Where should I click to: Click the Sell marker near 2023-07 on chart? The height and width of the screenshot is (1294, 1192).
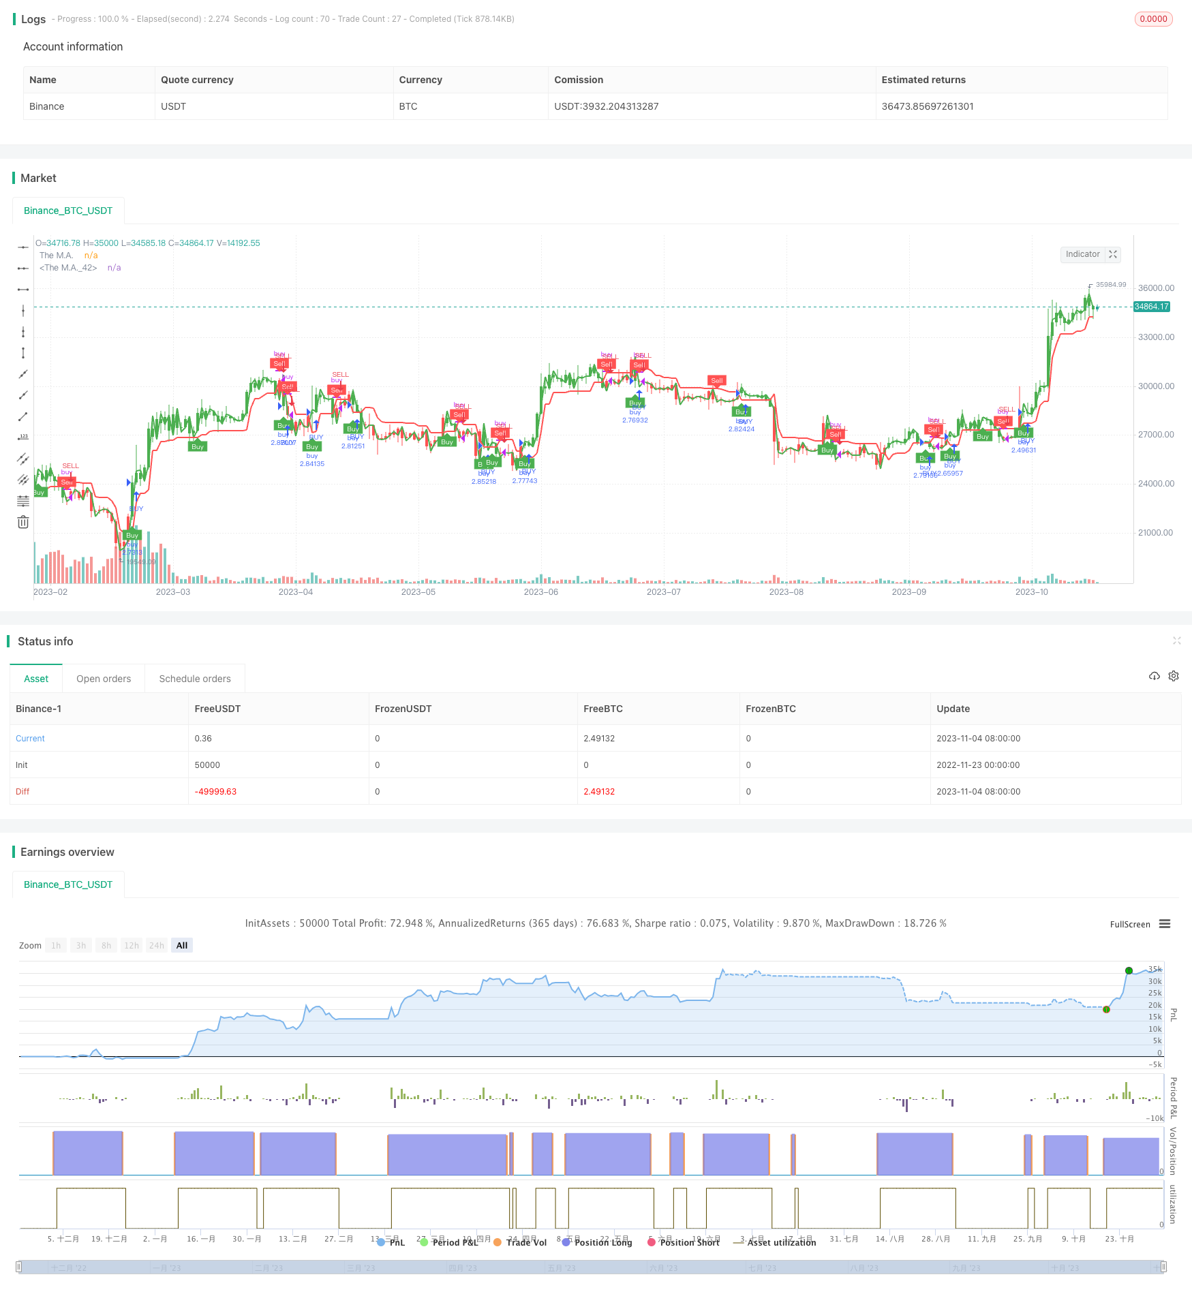tap(716, 381)
